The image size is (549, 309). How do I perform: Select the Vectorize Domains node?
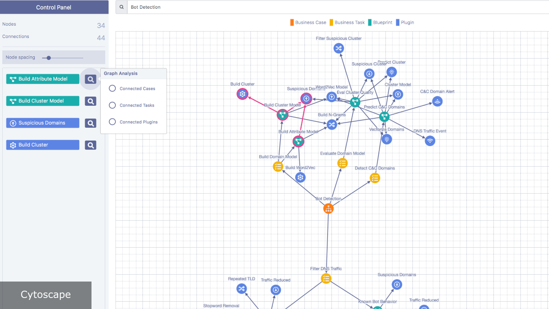pyautogui.click(x=387, y=139)
